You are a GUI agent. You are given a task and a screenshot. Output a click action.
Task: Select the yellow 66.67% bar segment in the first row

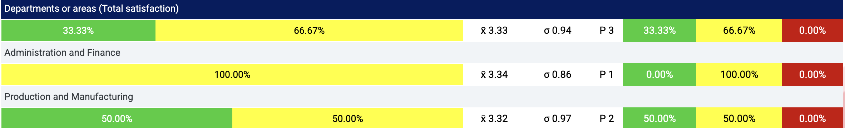[309, 31]
